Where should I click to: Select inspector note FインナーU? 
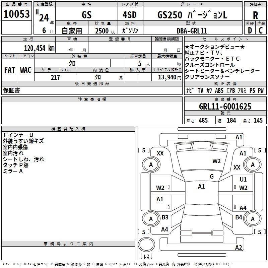click(18, 135)
